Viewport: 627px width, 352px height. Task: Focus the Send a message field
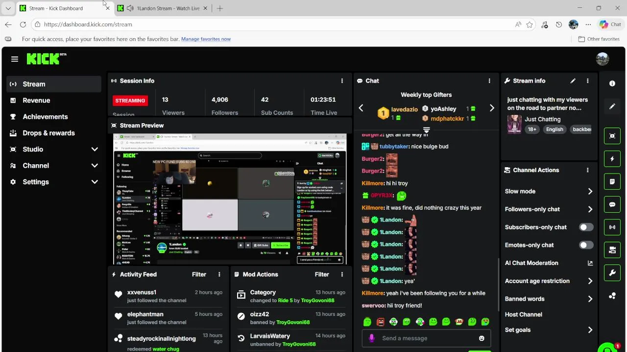coord(426,338)
